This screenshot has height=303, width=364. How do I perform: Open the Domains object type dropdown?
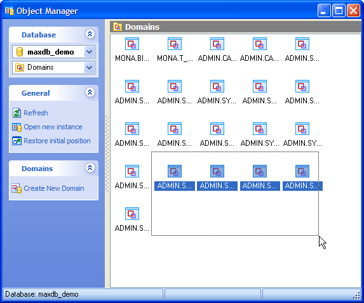[x=90, y=68]
